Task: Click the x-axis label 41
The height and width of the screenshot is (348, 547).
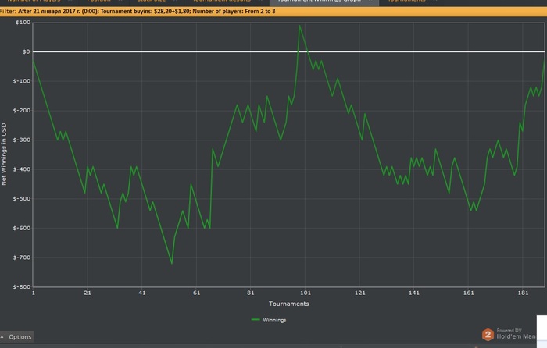Action: click(142, 293)
